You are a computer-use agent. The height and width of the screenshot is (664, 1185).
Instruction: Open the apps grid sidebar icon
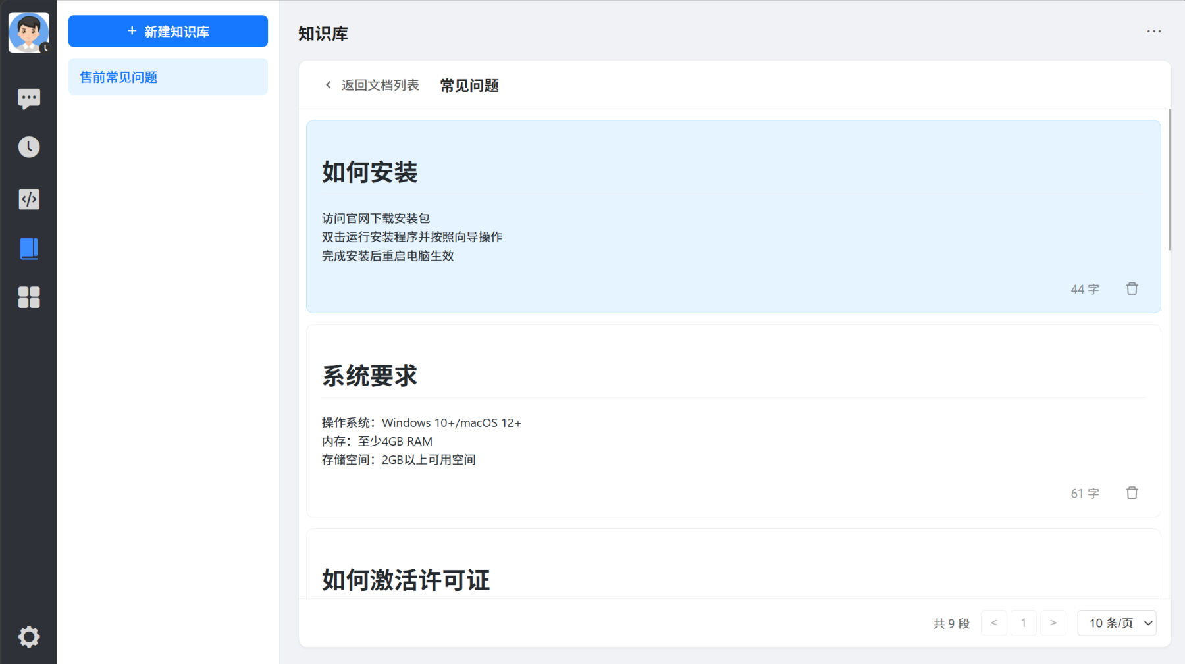(28, 297)
